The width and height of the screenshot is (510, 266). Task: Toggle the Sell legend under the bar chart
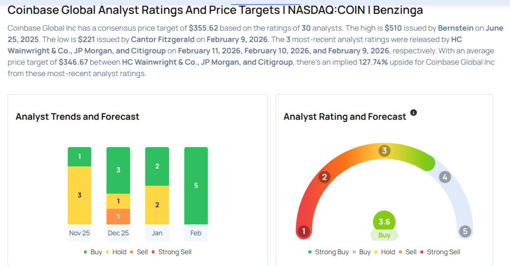[139, 252]
